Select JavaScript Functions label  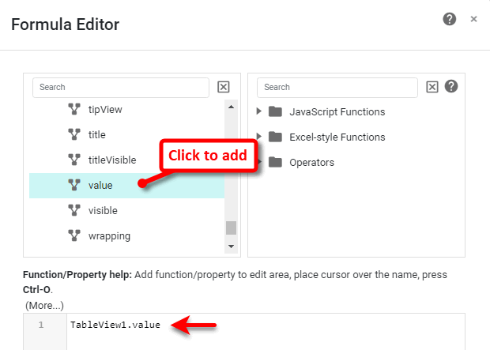tap(337, 112)
